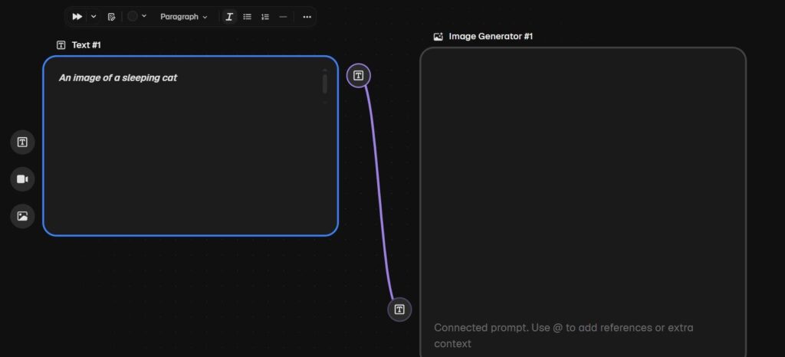Click the image icon beside Image Generator title
The width and height of the screenshot is (785, 357).
[x=438, y=36]
